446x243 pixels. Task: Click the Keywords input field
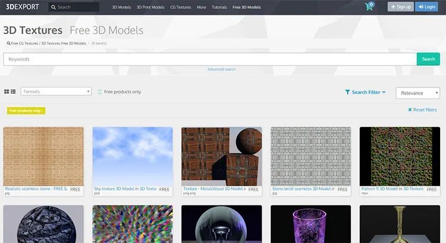pos(210,59)
